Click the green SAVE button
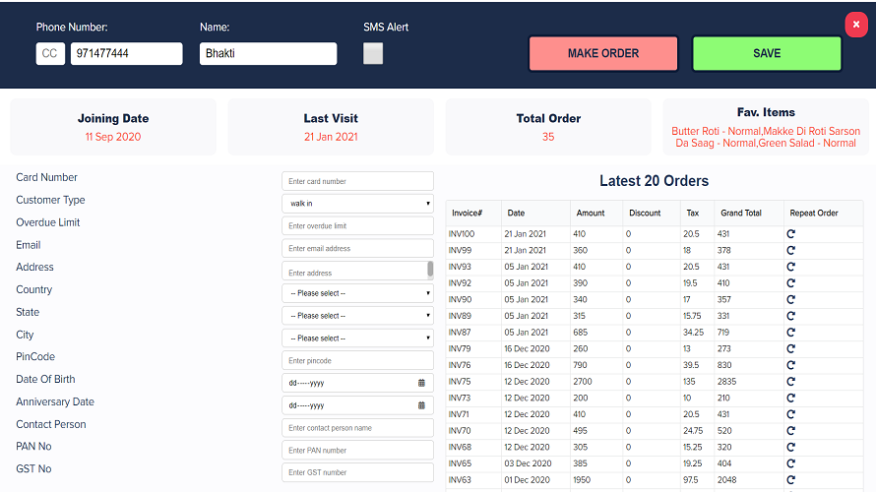This screenshot has width=876, height=492. point(767,53)
